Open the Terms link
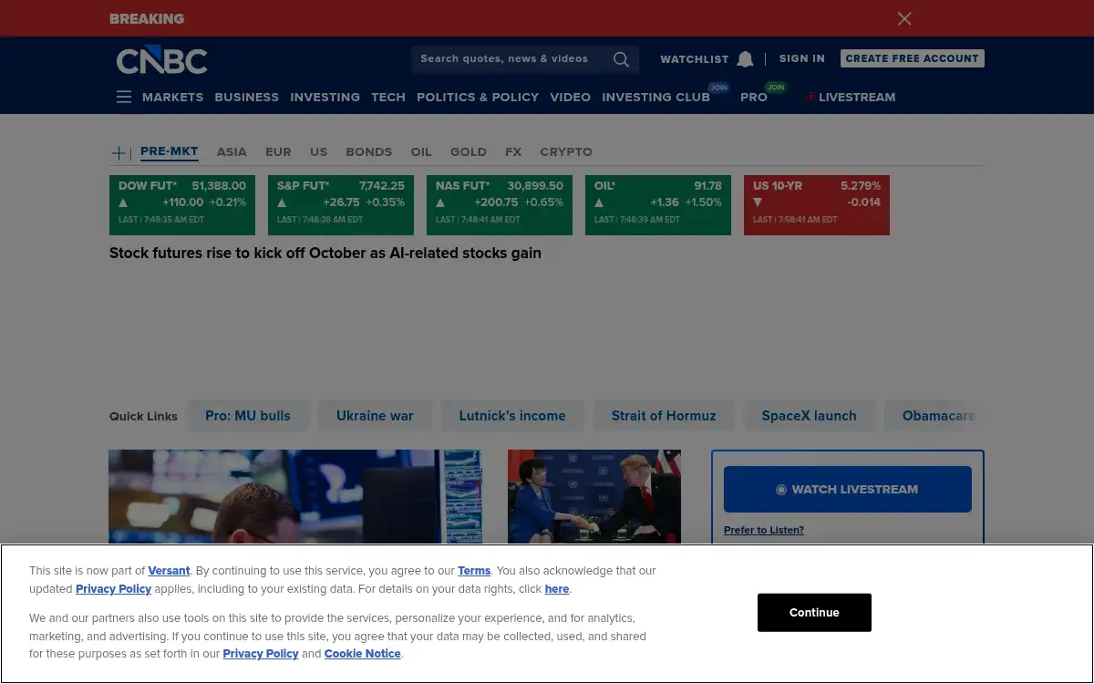Viewport: 1094px width, 684px height. (474, 571)
